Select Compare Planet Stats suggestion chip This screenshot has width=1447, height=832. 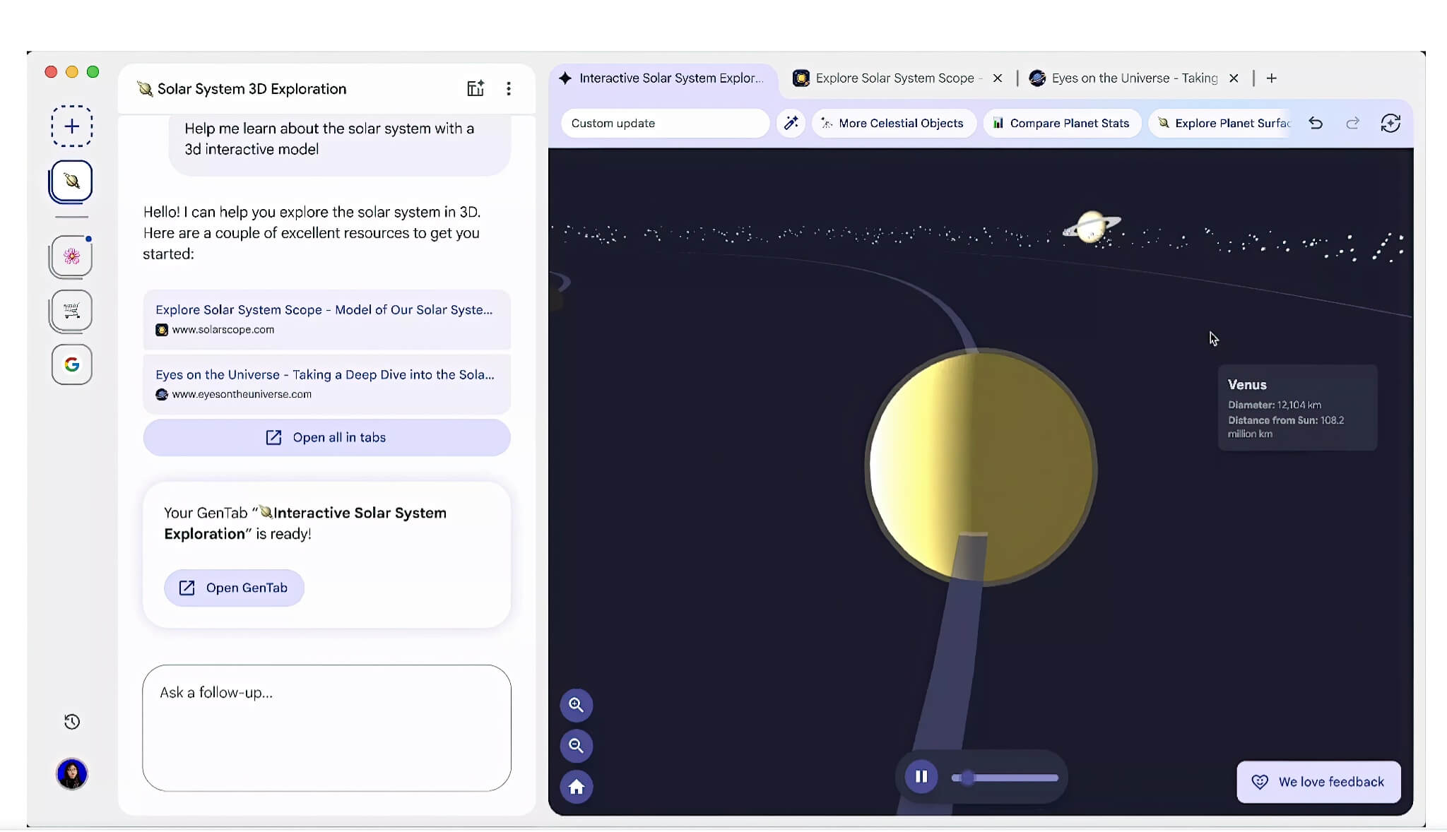[1061, 123]
